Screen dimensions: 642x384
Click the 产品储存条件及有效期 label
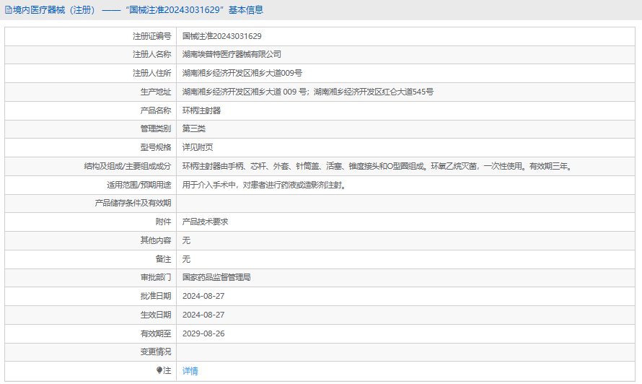133,204
